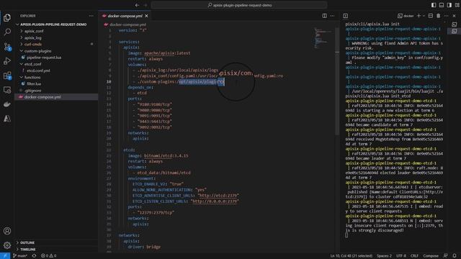The width and height of the screenshot is (461, 259).
Task: Open the notifications bell
Action: (455, 256)
